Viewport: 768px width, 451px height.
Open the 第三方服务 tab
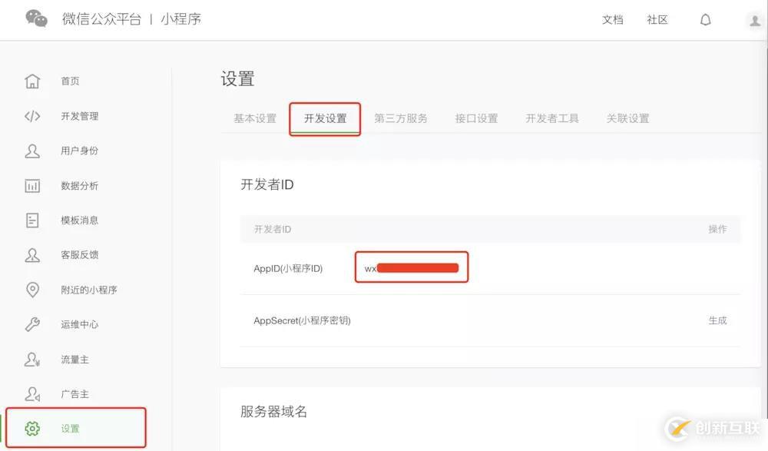[x=401, y=118]
